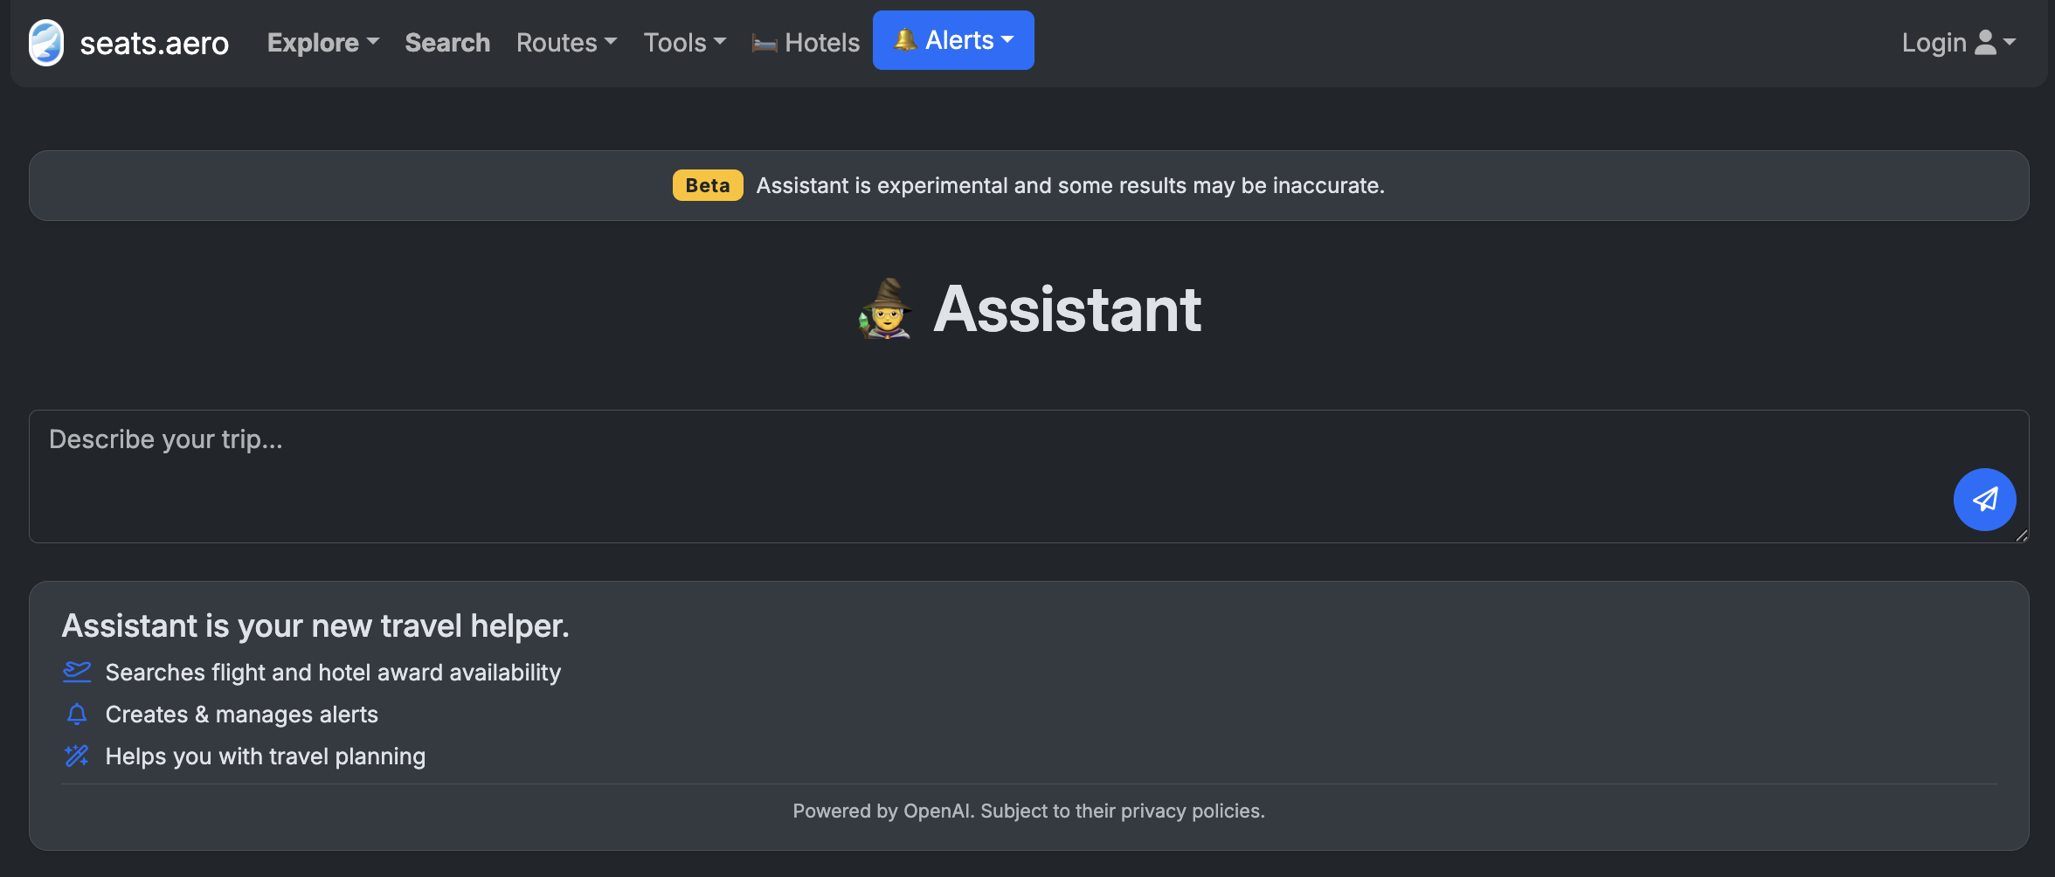Click the seats.aero brand name link

[x=154, y=43]
